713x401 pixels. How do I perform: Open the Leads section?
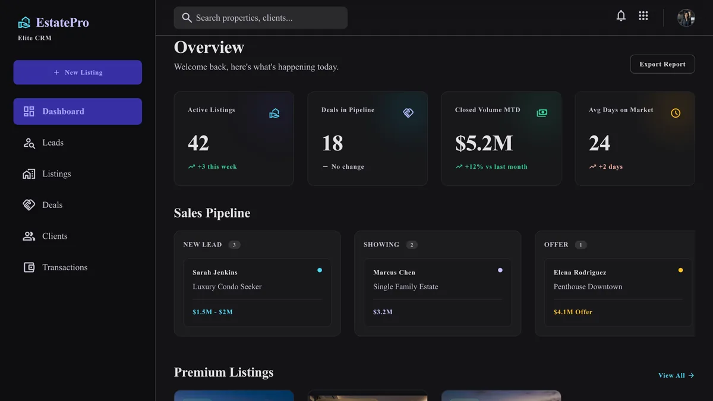[x=78, y=143]
